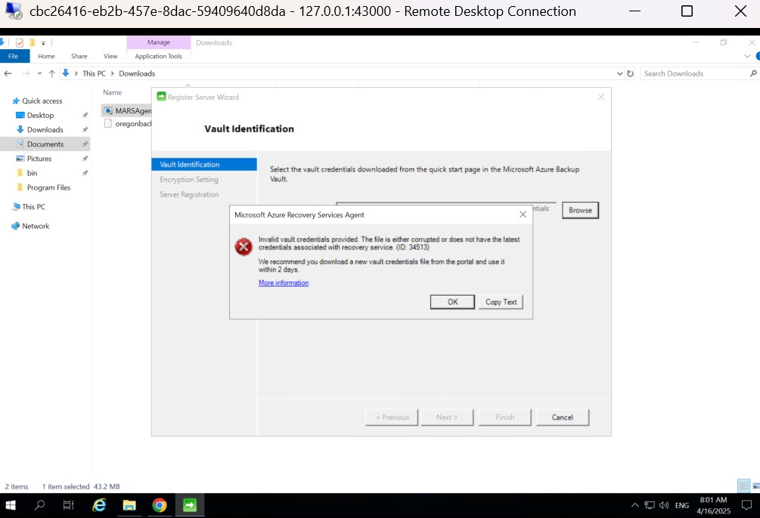The width and height of the screenshot is (760, 518).
Task: Select Server Registration wizard step
Action: (189, 194)
